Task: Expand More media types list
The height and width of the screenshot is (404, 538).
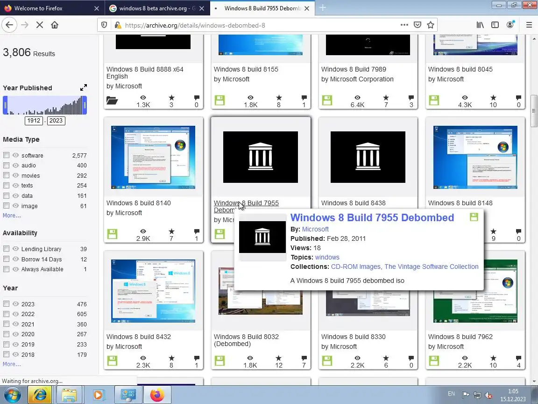Action: (x=12, y=216)
